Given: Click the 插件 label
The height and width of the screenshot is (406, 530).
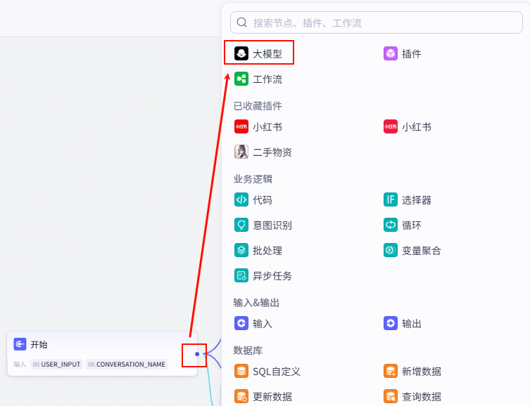Looking at the screenshot, I should click(x=411, y=54).
